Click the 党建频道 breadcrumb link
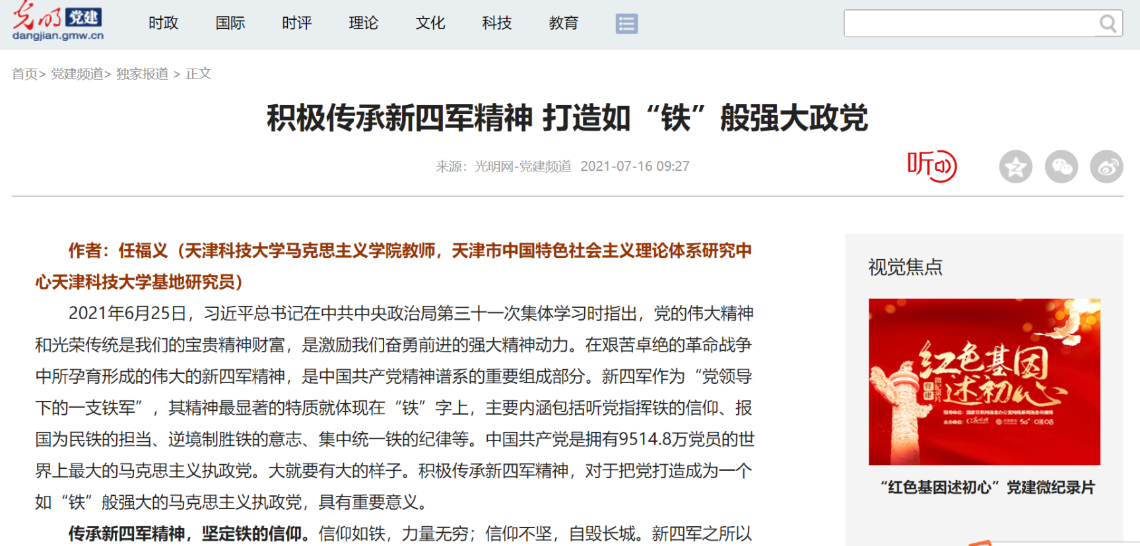Viewport: 1140px width, 546px height. [77, 74]
